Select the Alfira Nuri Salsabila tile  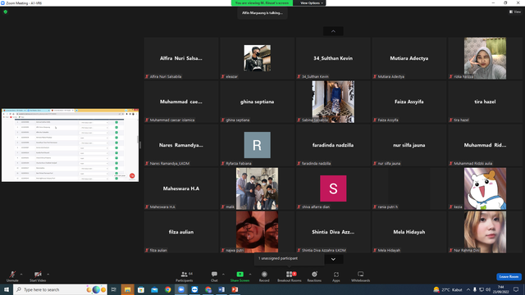(x=181, y=58)
